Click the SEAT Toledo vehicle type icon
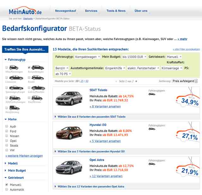 152,94
